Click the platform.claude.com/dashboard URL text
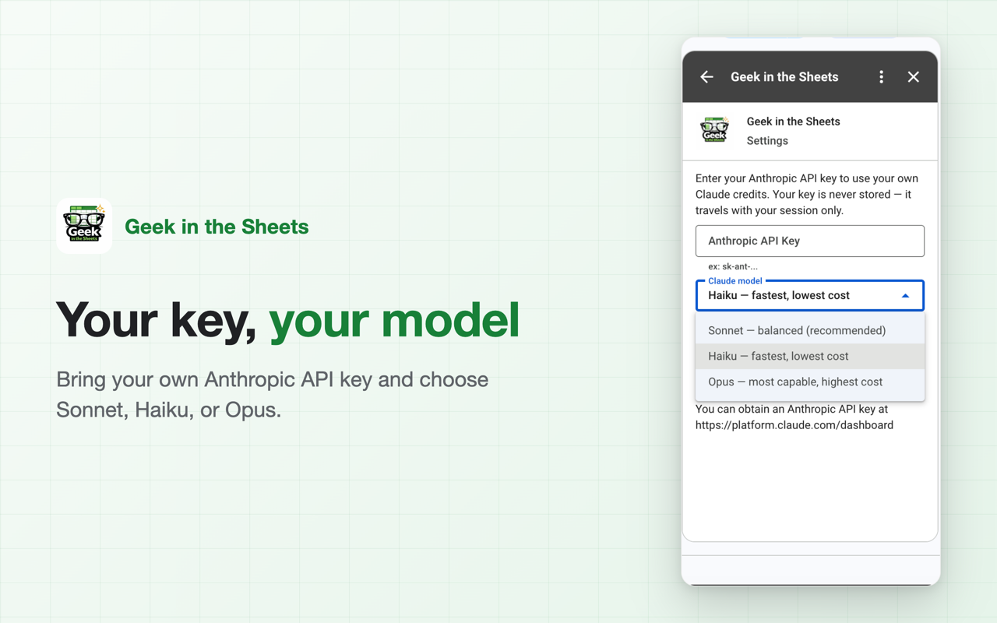 point(794,425)
